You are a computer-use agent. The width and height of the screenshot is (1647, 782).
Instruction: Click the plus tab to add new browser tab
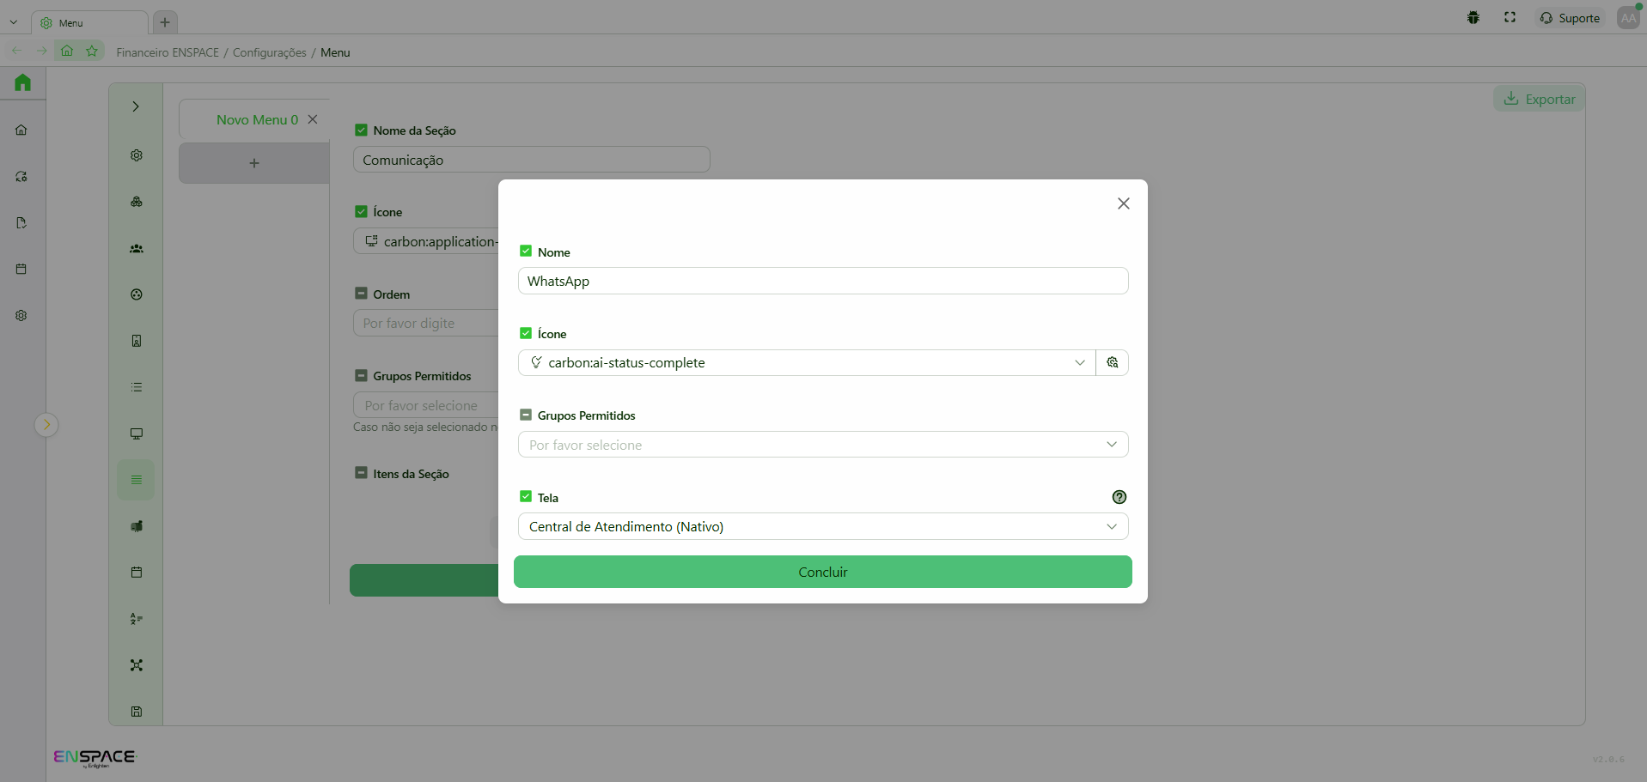pyautogui.click(x=165, y=22)
